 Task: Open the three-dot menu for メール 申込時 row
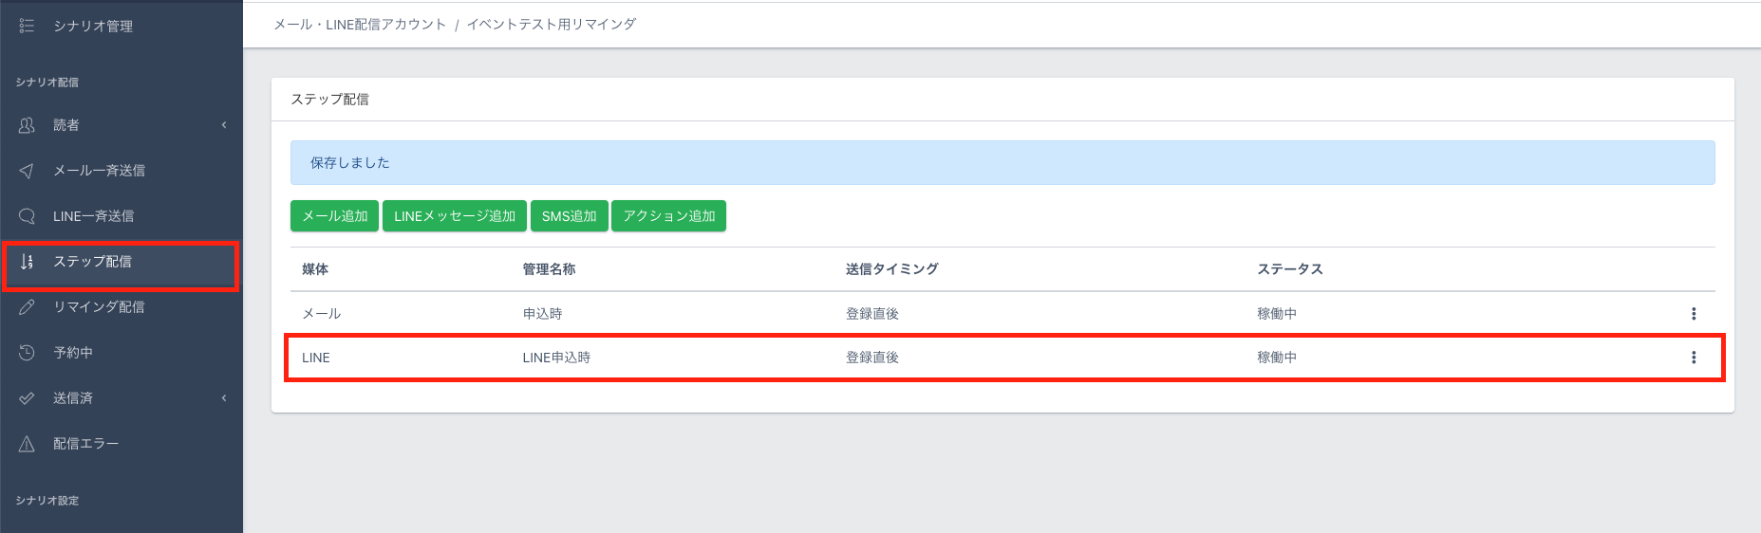click(1693, 314)
